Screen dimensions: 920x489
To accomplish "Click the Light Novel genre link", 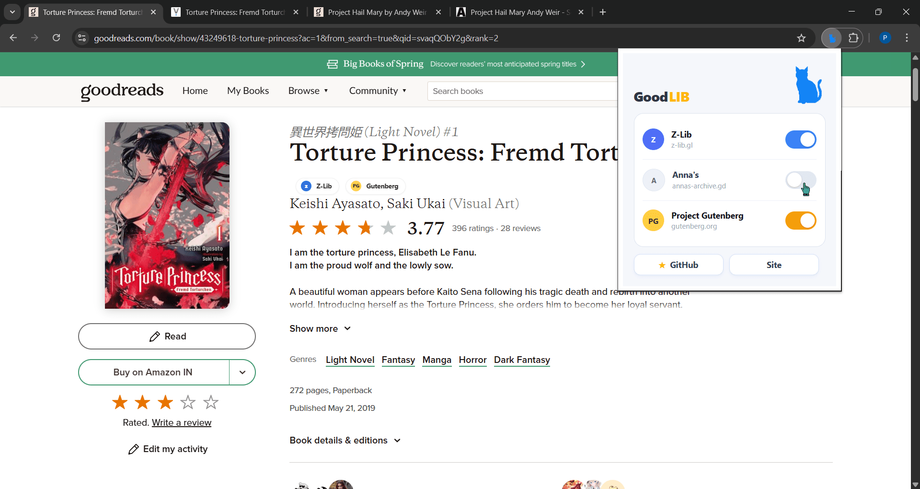I will tap(350, 360).
